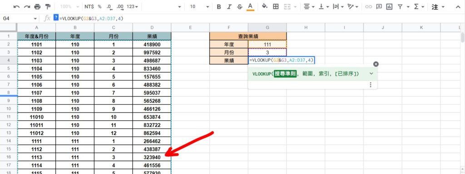Open the fill color bucket icon
The width and height of the screenshot is (465, 174).
point(265,6)
